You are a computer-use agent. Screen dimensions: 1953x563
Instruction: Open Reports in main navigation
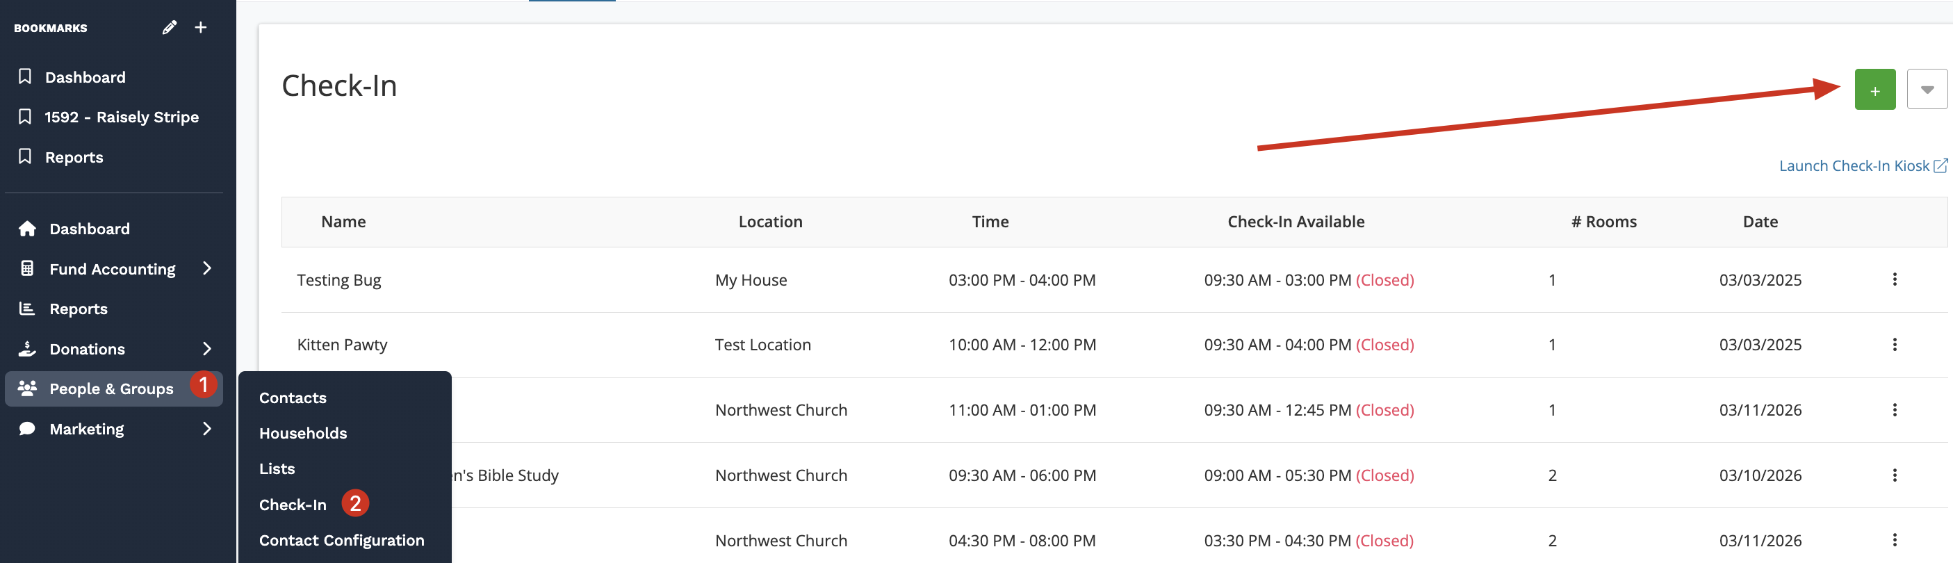pos(78,309)
